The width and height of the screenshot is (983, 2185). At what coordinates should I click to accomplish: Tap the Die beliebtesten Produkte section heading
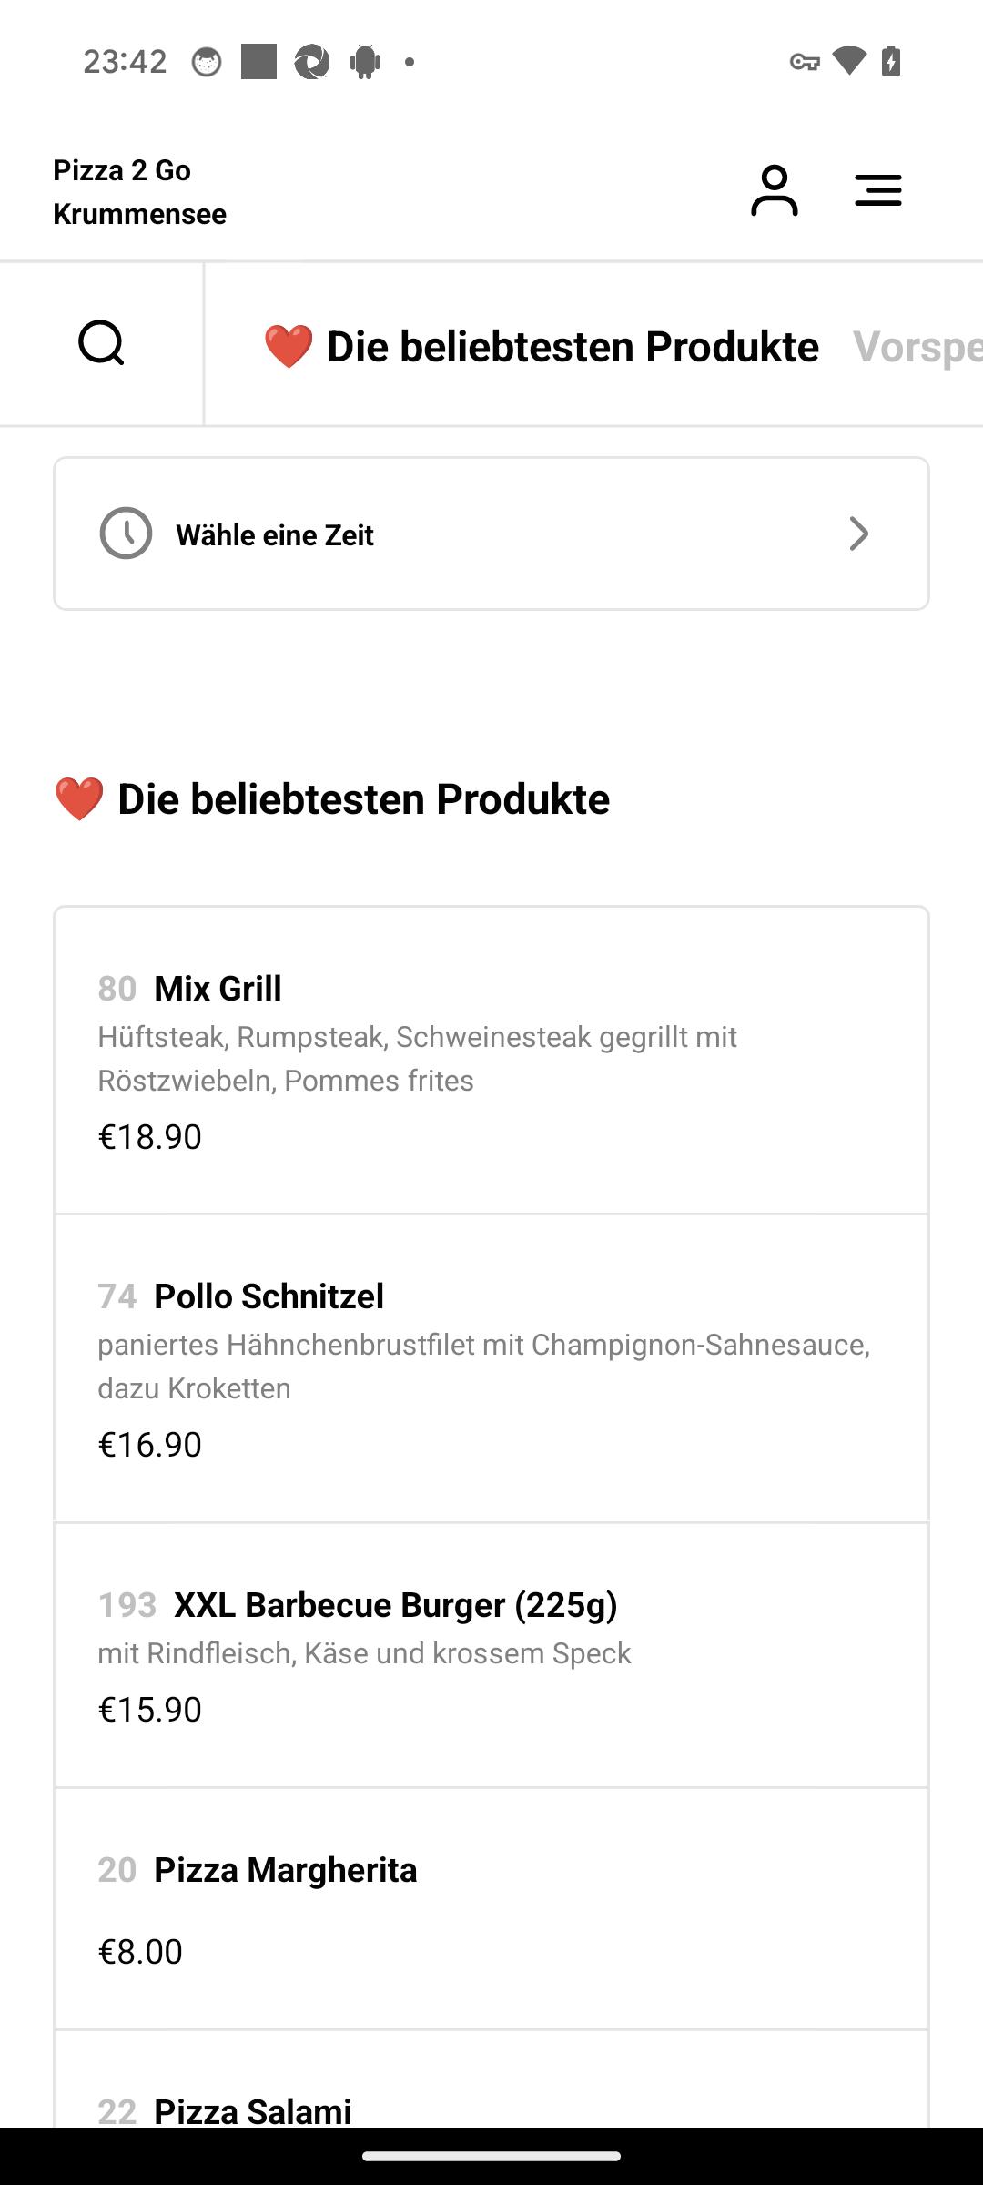click(x=331, y=798)
